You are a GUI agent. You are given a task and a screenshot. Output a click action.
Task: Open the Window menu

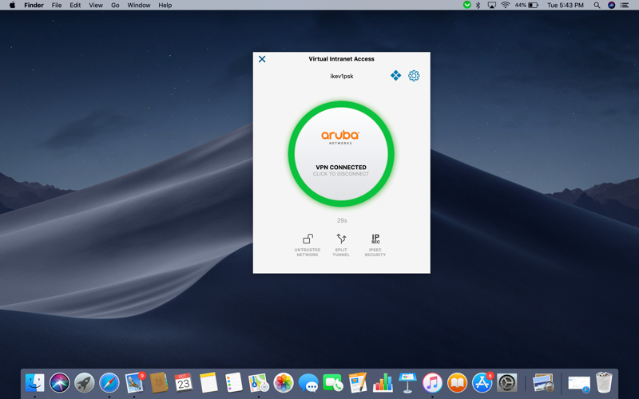coord(139,5)
